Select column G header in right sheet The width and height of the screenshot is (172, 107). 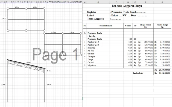[162, 2]
